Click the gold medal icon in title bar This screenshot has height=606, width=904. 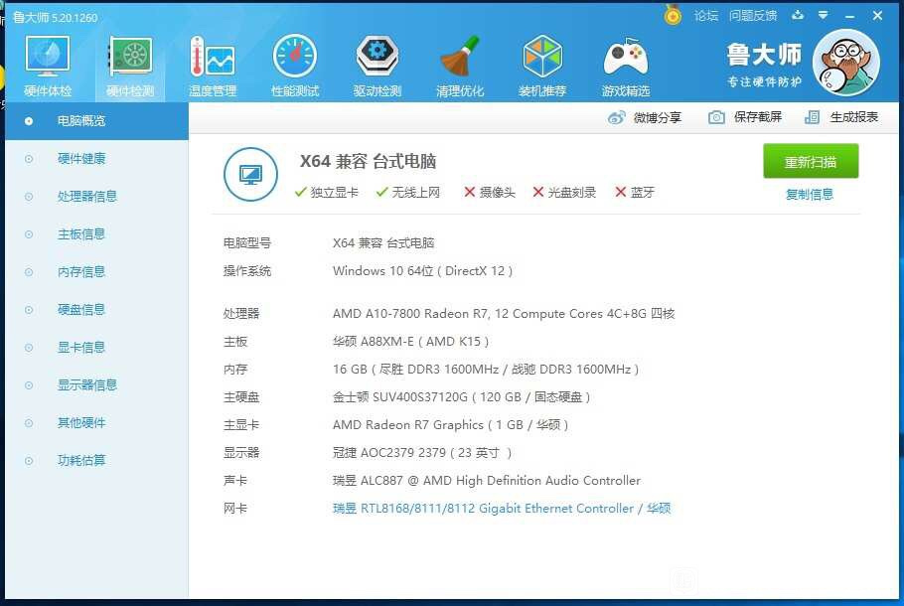click(x=673, y=15)
